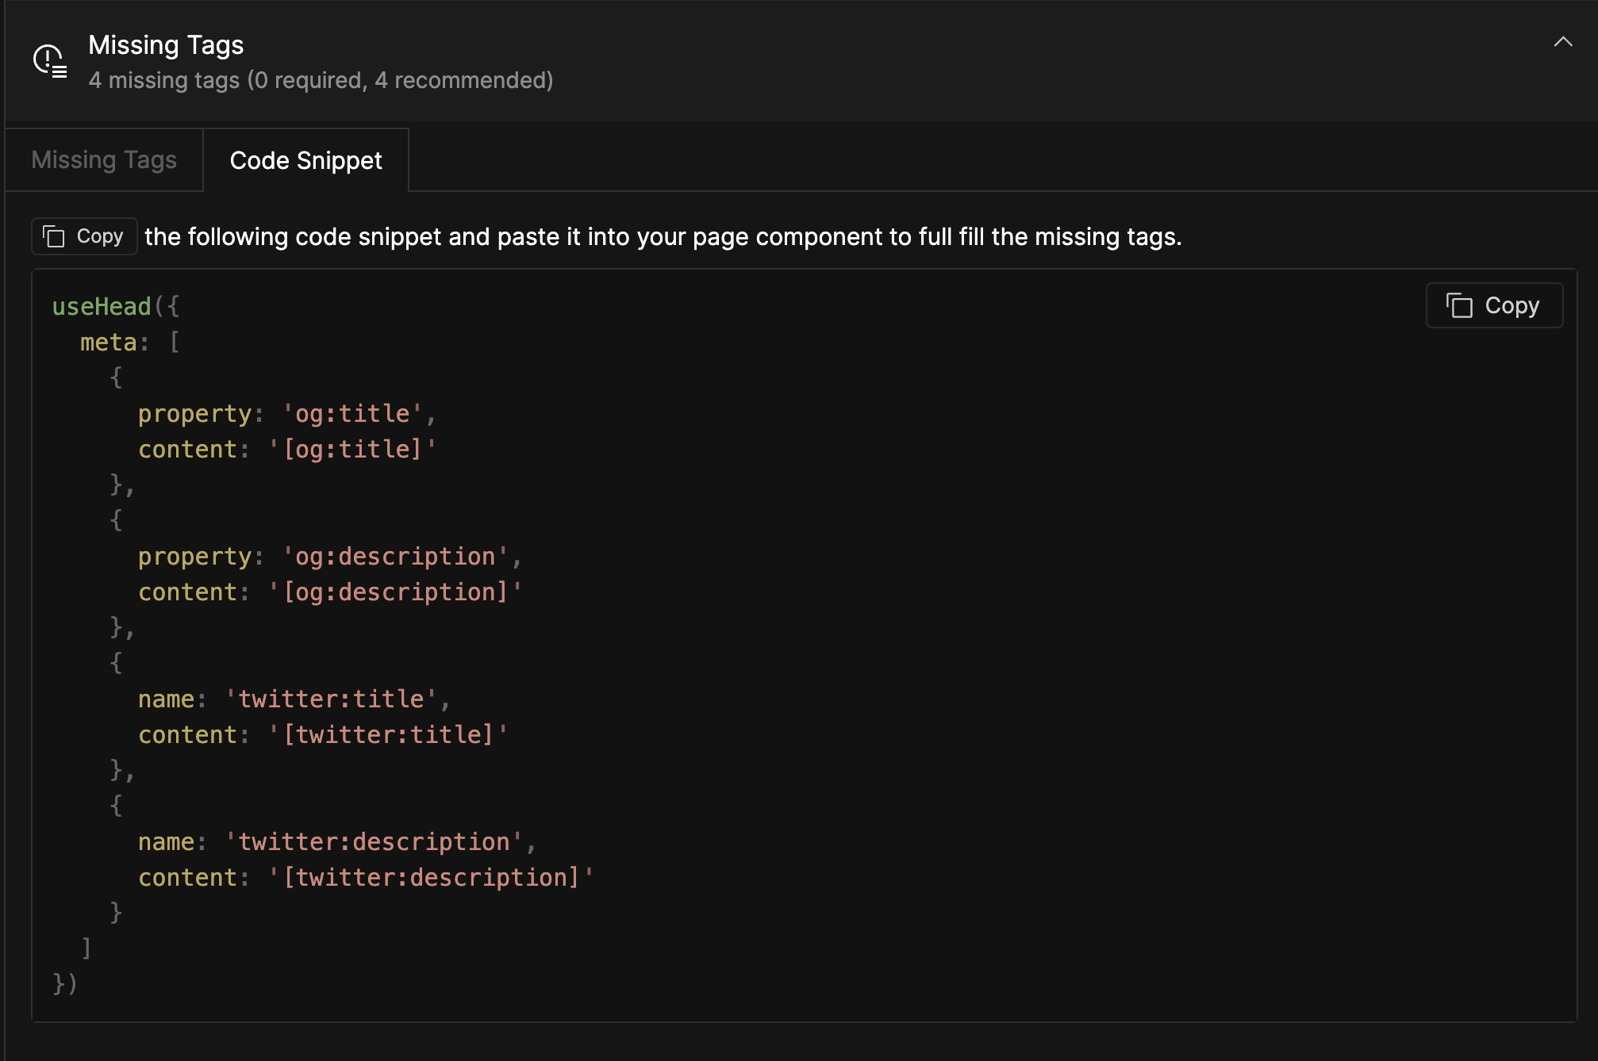Image resolution: width=1598 pixels, height=1061 pixels.
Task: Click the Copy button next to the instructions
Action: (x=83, y=236)
